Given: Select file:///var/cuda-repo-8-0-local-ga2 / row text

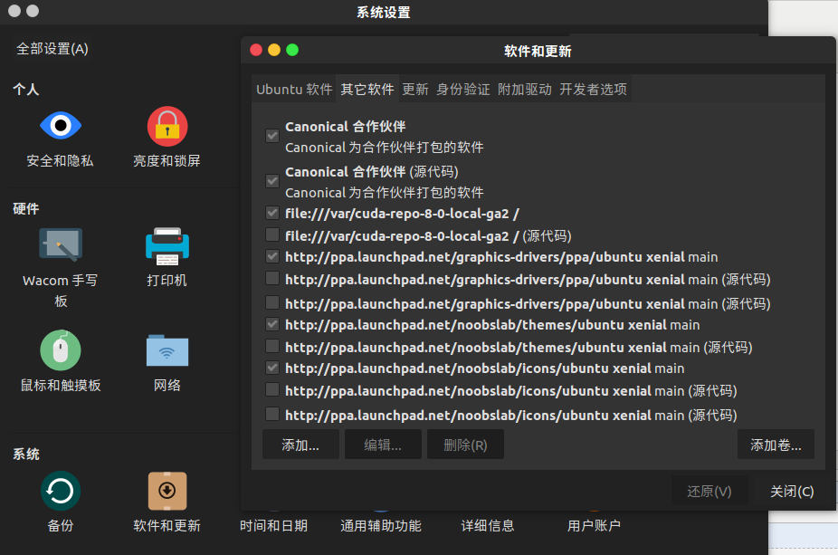Looking at the screenshot, I should (x=402, y=214).
